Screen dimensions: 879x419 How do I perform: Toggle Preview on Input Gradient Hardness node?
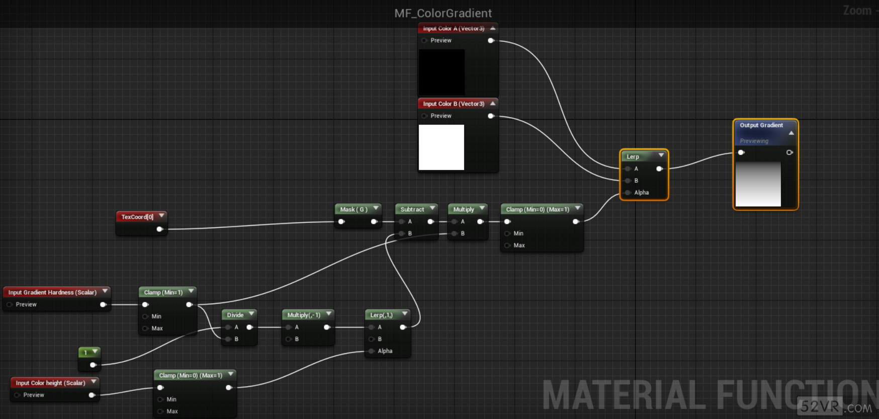pyautogui.click(x=10, y=304)
